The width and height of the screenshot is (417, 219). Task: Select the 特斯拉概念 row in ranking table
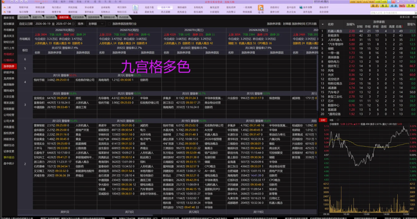point(368,83)
